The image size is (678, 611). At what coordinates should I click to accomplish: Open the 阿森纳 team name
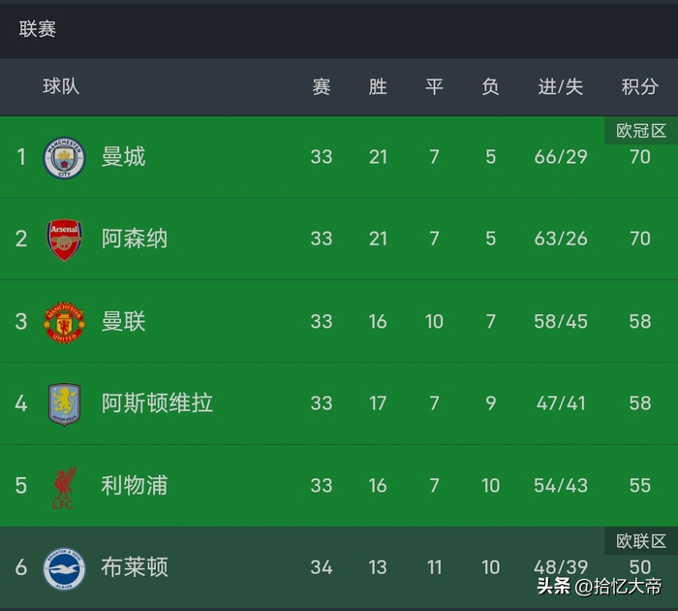point(135,240)
